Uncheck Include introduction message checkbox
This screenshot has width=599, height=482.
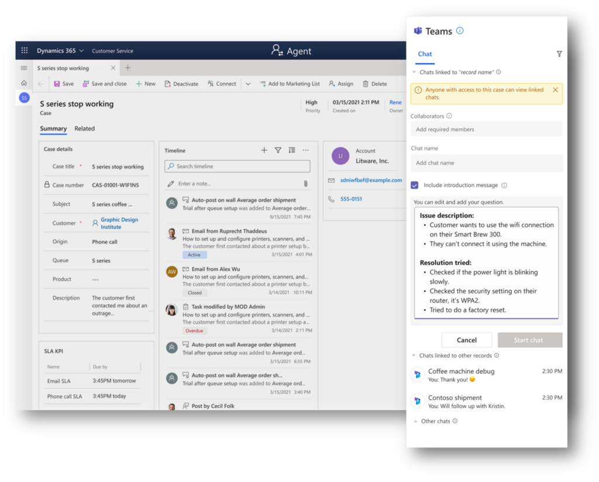pyautogui.click(x=415, y=185)
